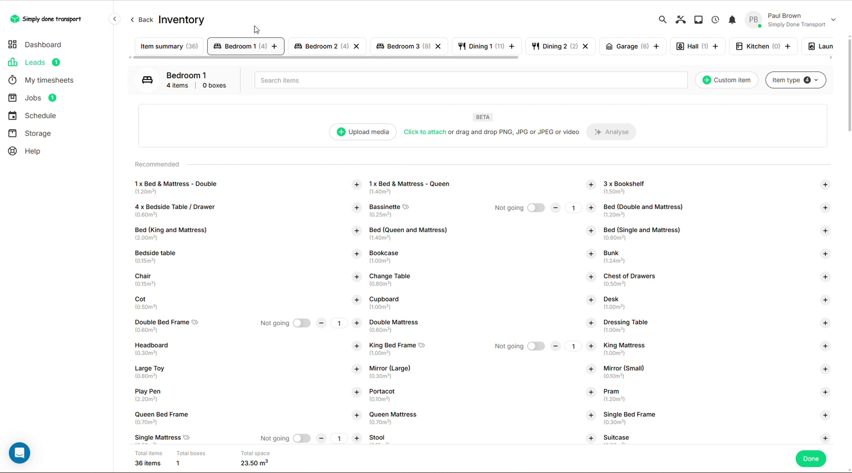
Task: Open the clock history icon
Action: point(715,20)
